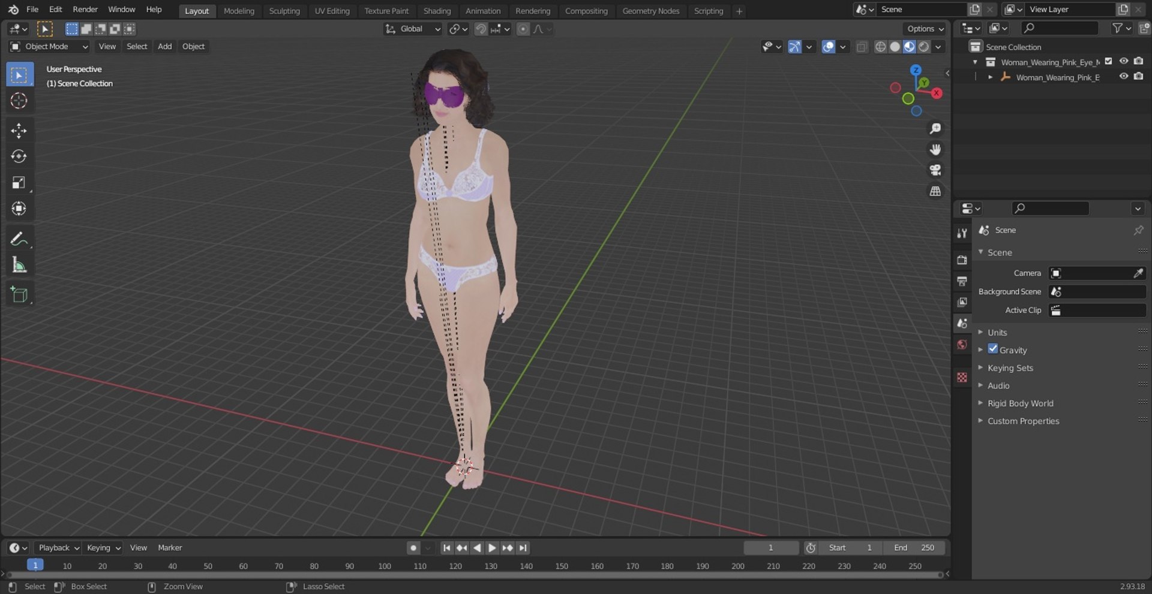Jump to the last frame
Viewport: 1152px width, 594px height.
point(523,548)
